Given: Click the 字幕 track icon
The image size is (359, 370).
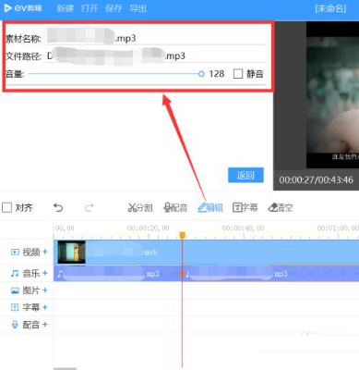Looking at the screenshot, I should pos(15,307).
